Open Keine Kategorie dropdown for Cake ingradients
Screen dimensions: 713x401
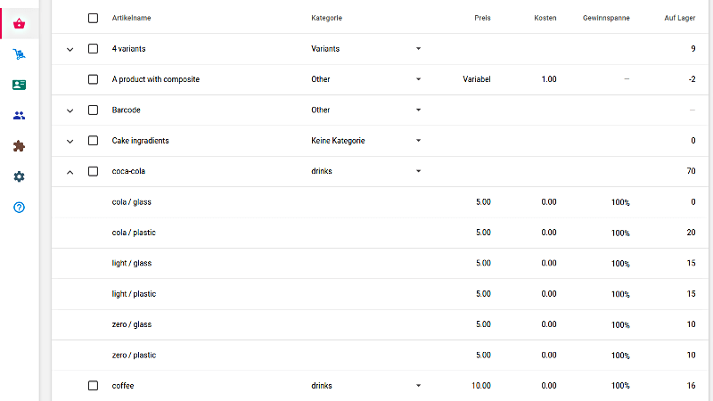pyautogui.click(x=418, y=141)
